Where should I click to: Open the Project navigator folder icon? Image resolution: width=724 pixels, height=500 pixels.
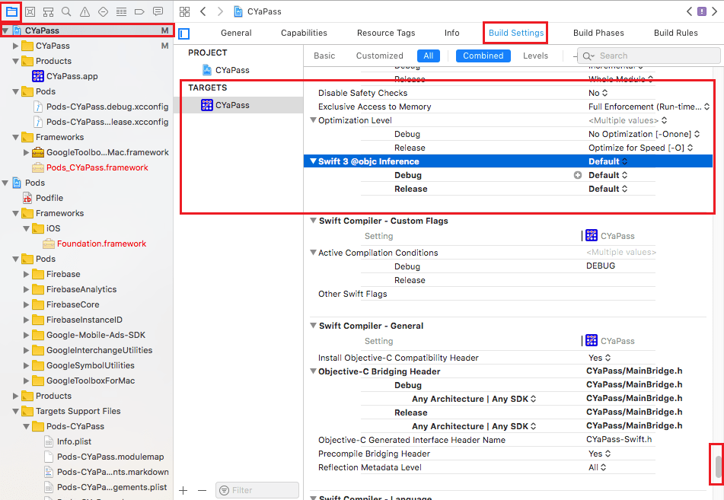pos(11,11)
